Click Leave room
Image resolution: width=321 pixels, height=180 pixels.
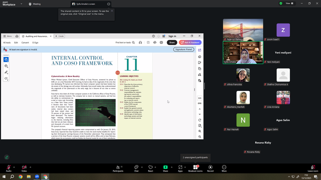click(313, 168)
